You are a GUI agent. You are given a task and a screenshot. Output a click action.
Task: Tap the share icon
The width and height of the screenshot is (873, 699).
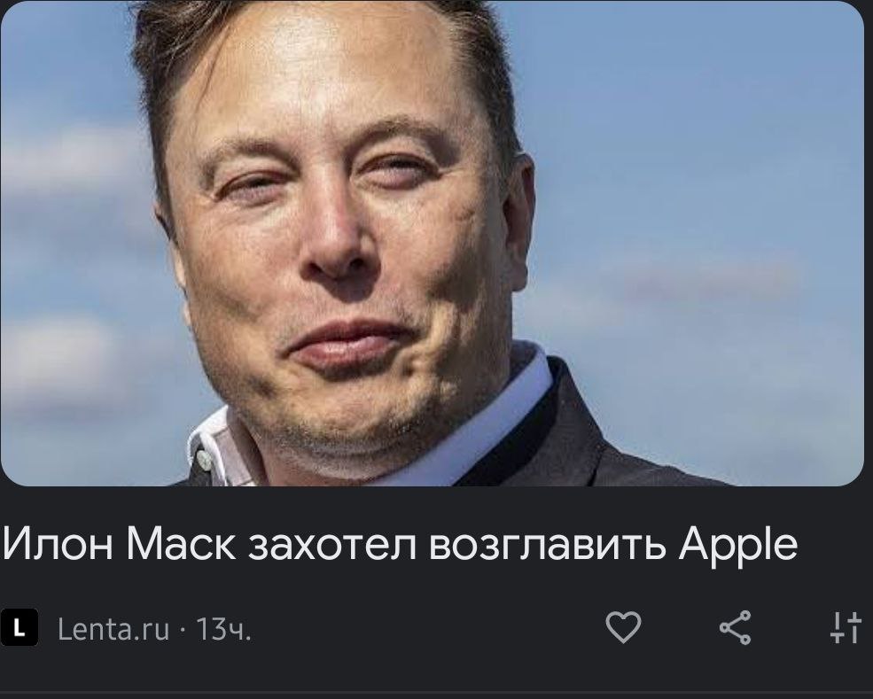[x=736, y=627]
